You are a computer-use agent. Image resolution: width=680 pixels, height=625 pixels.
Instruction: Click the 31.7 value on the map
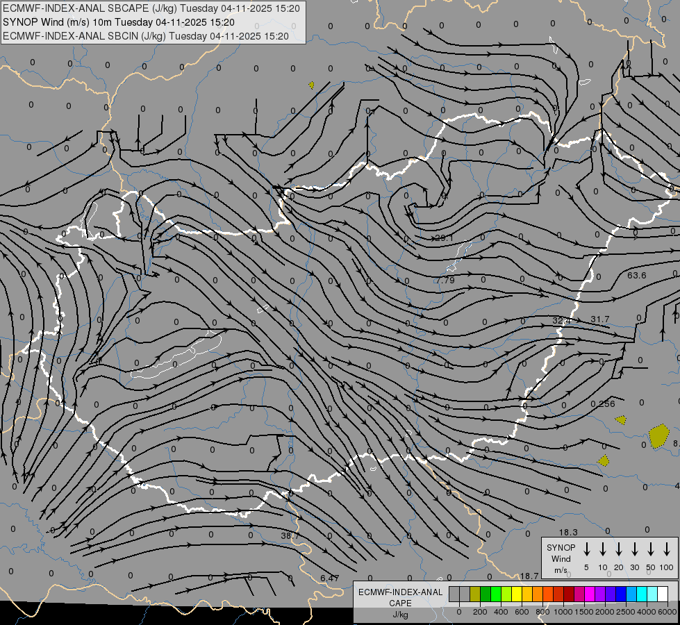click(x=599, y=319)
